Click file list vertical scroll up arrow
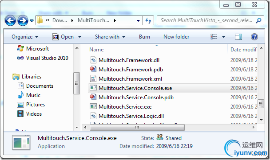270x160 pixels. click(261, 48)
